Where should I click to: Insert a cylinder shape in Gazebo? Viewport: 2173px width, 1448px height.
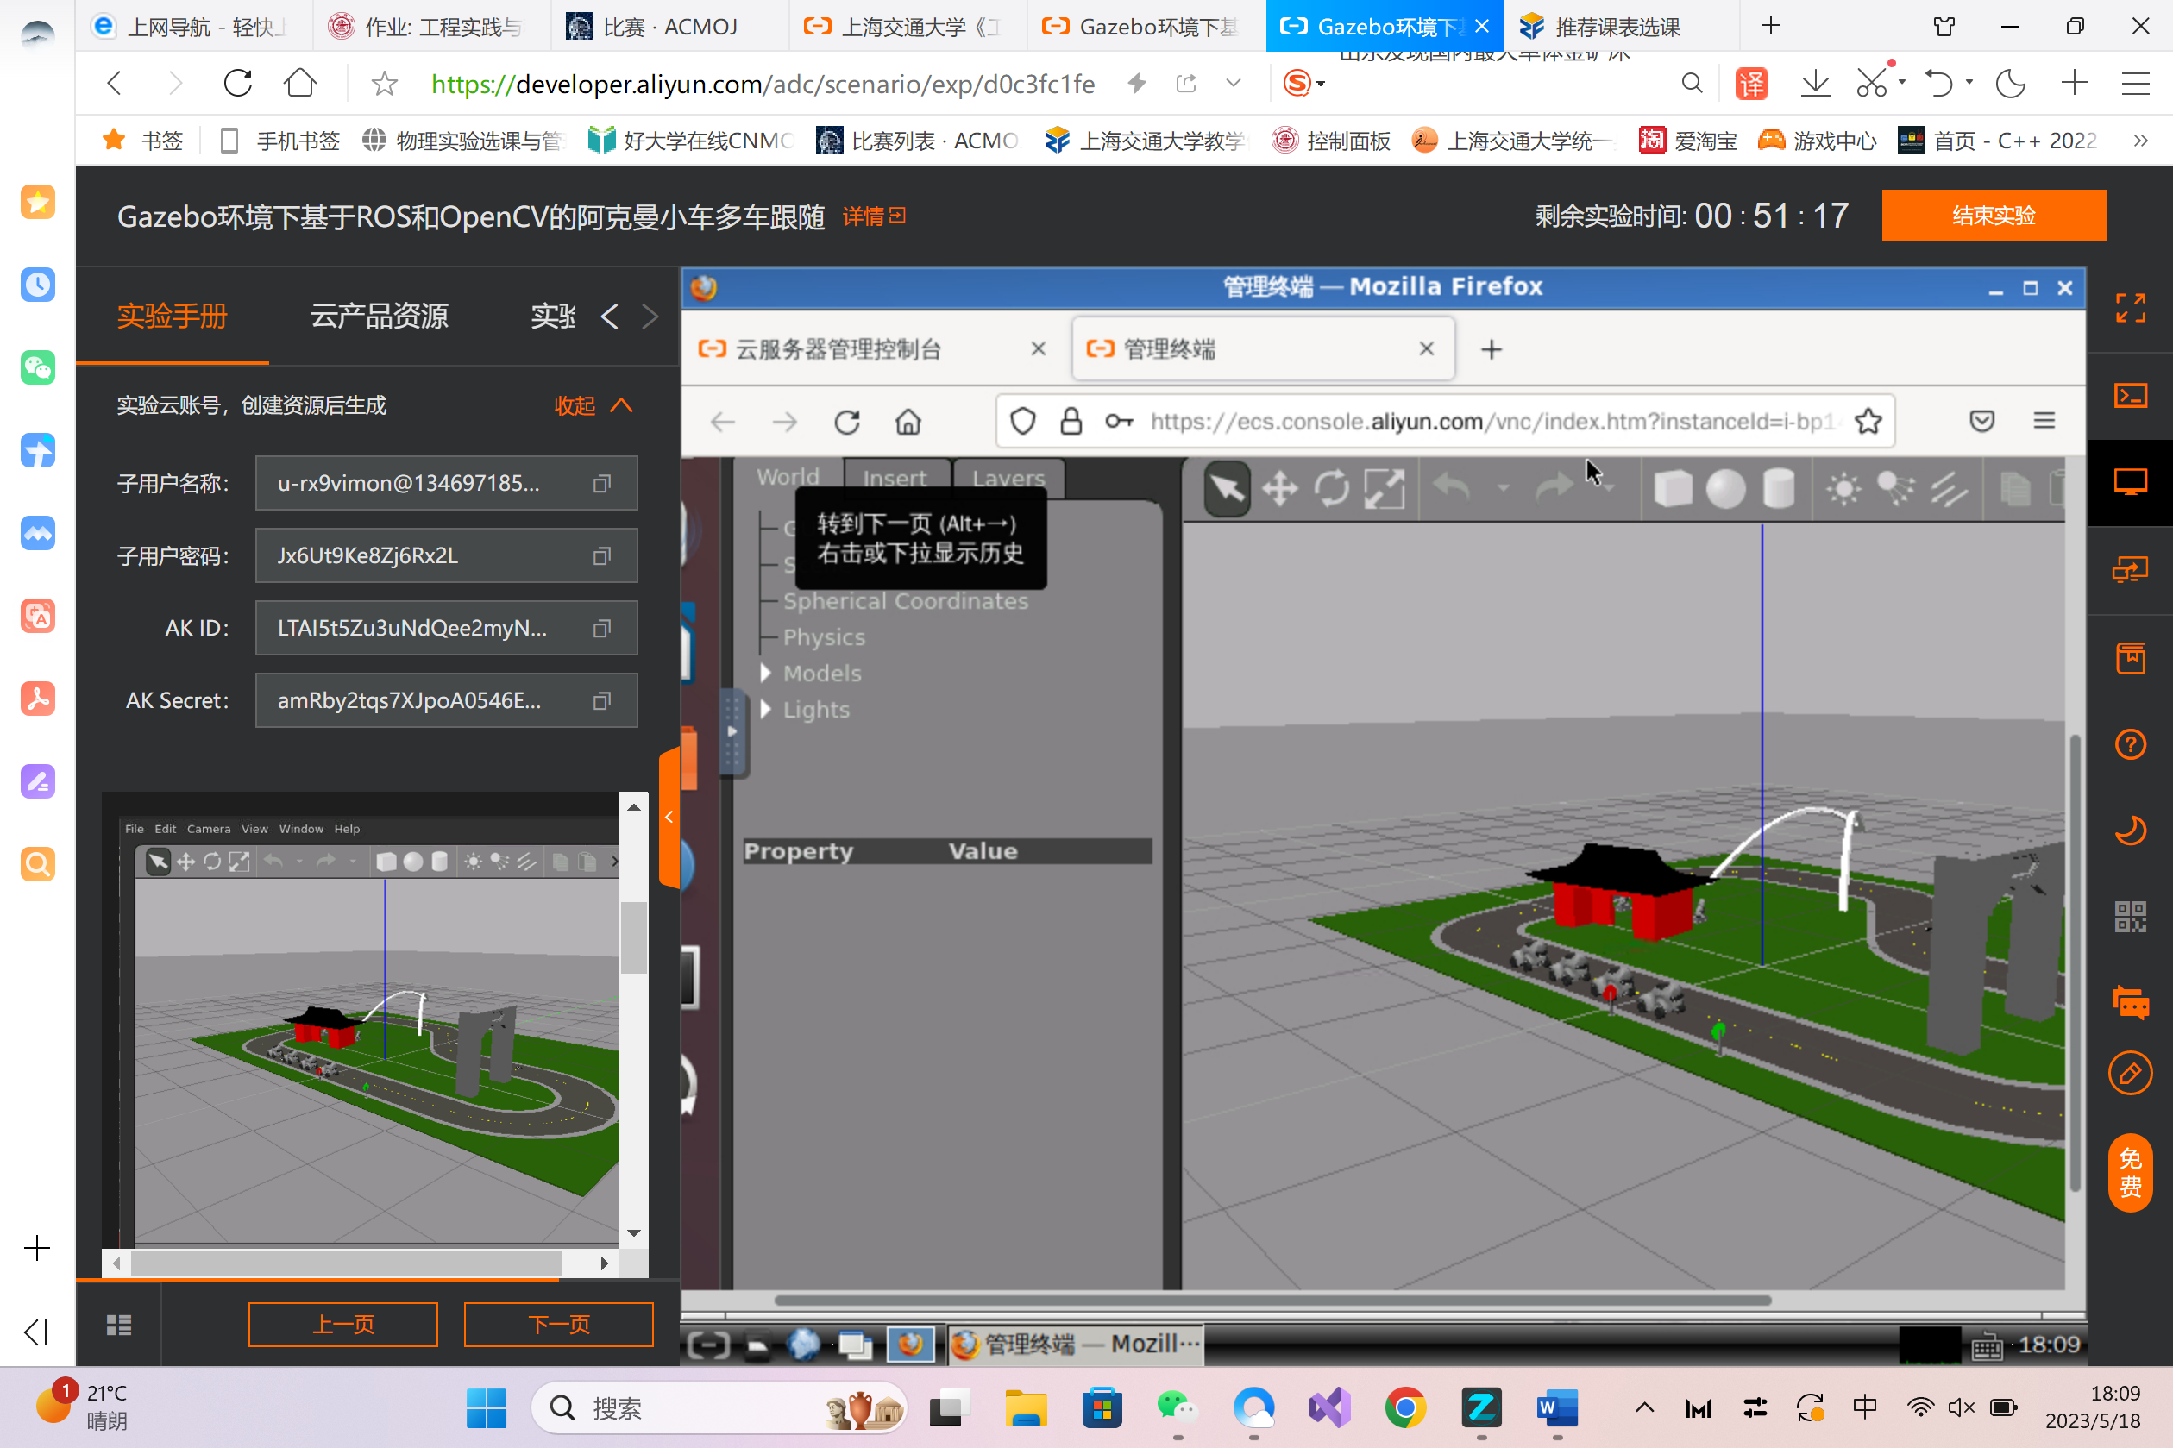[x=1778, y=488]
